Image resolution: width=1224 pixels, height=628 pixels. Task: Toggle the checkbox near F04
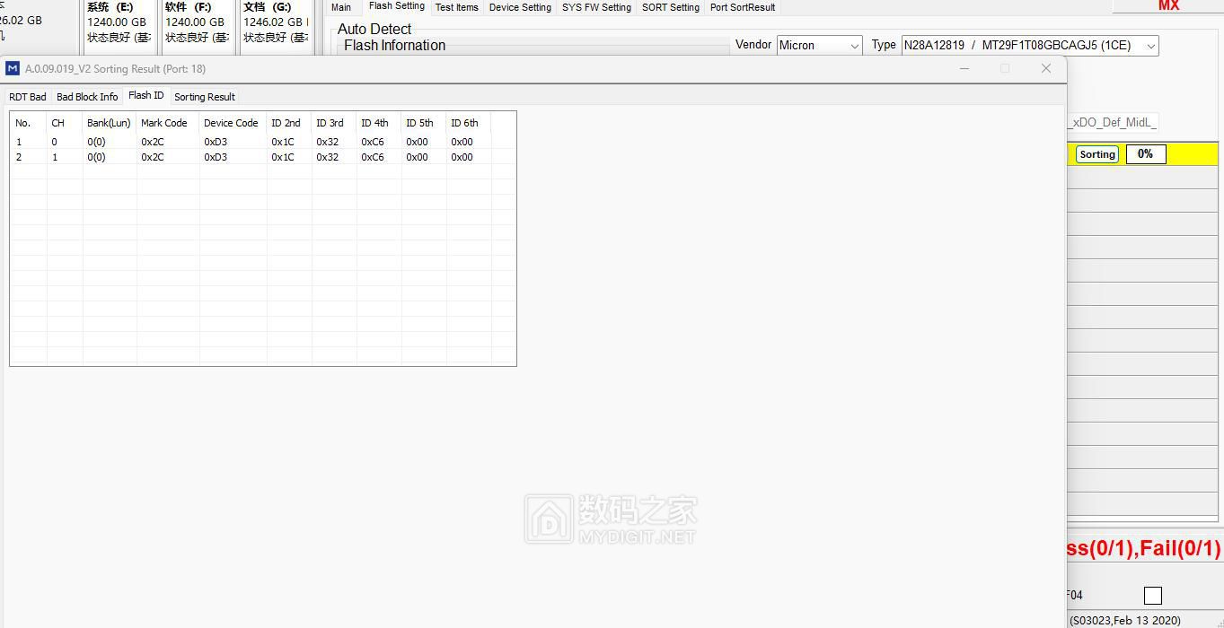(x=1153, y=596)
